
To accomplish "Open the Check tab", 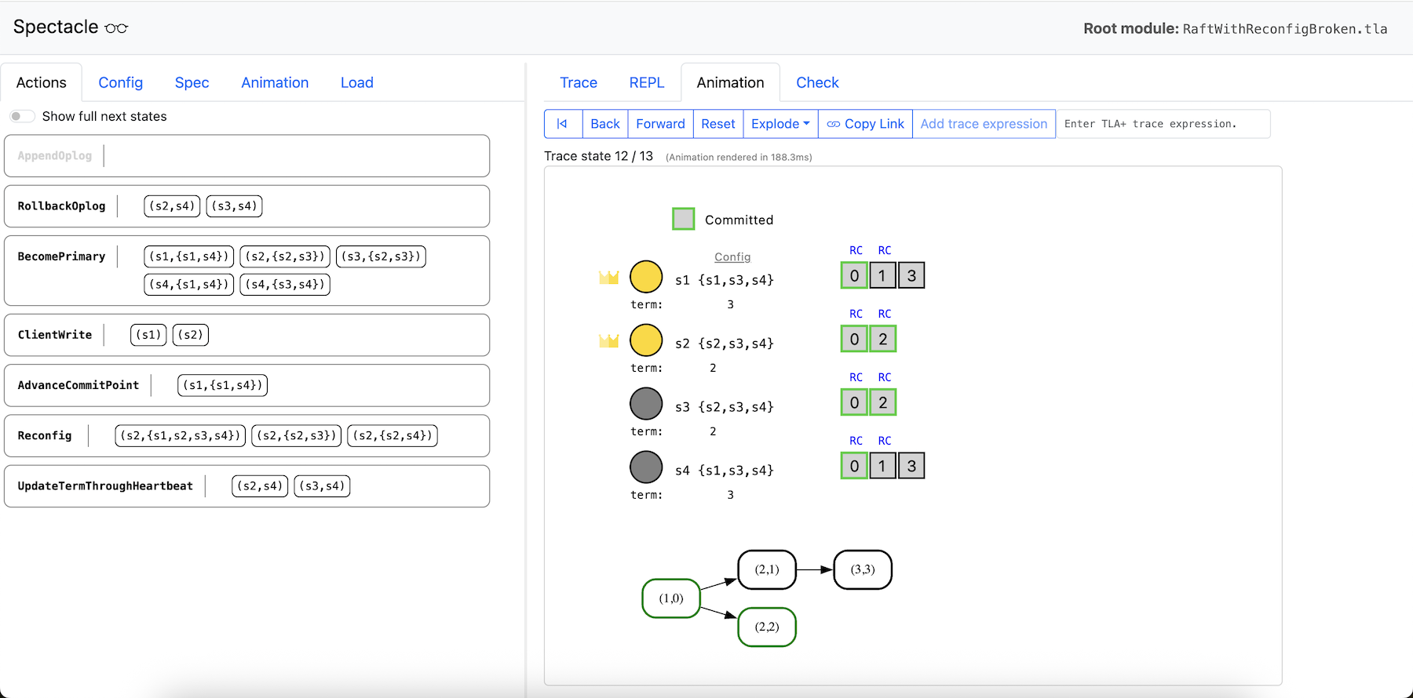I will 817,82.
